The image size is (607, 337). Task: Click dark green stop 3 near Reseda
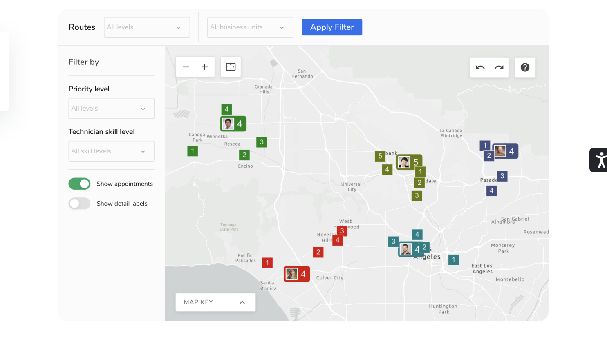(x=262, y=142)
